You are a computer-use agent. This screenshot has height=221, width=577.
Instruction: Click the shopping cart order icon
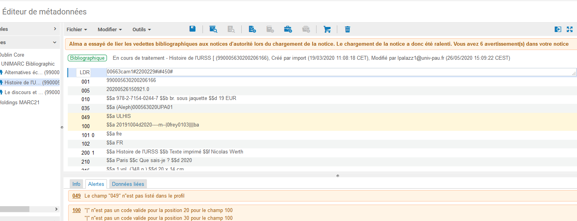[327, 29]
